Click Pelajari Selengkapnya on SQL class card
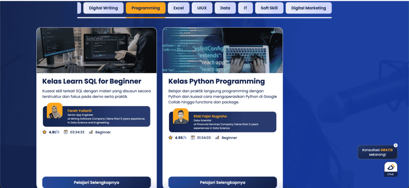409x188 pixels. (96, 182)
